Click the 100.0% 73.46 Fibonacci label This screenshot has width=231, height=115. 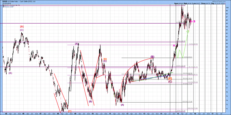point(185,101)
